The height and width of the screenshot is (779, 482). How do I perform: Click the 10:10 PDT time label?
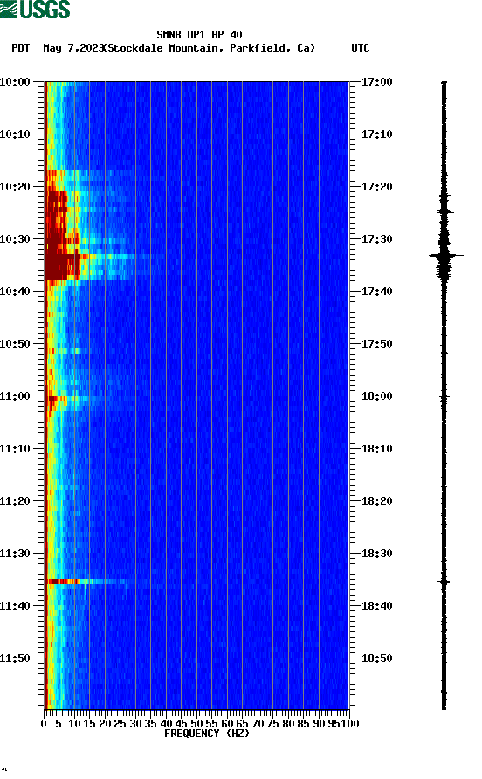(x=16, y=134)
